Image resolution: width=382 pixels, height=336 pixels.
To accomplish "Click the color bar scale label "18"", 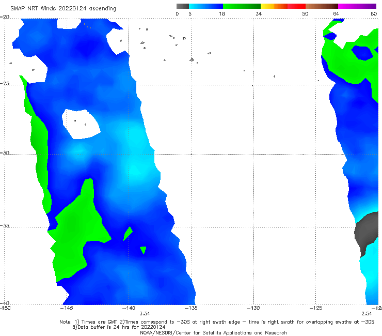I will coord(222,13).
